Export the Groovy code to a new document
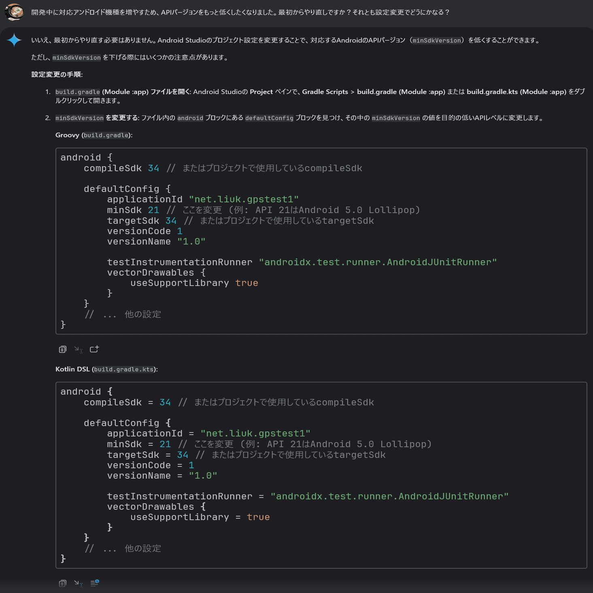 pyautogui.click(x=94, y=349)
